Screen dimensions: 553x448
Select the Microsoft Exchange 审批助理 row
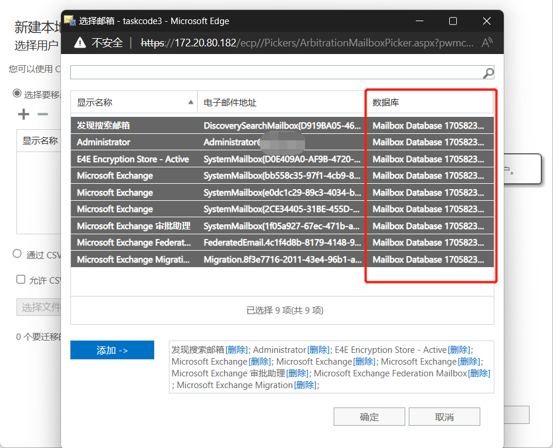point(282,226)
